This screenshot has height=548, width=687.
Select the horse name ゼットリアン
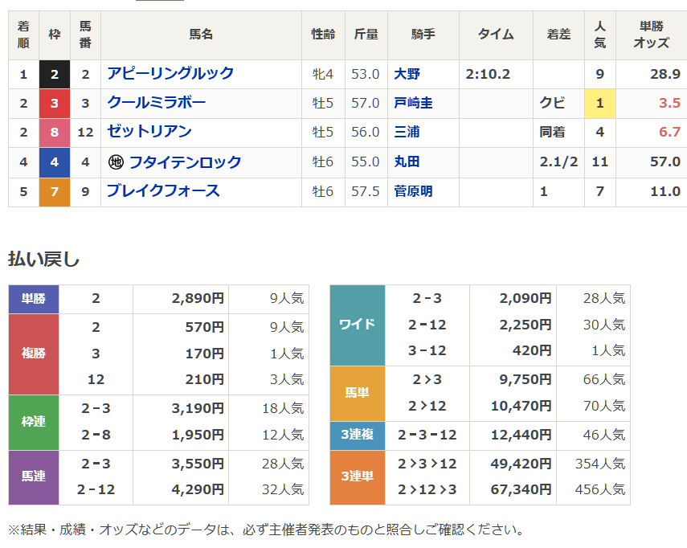149,132
